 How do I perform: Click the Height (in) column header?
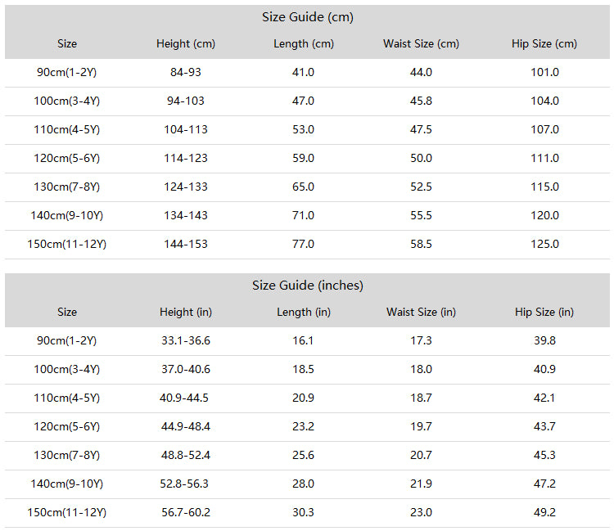(x=186, y=313)
